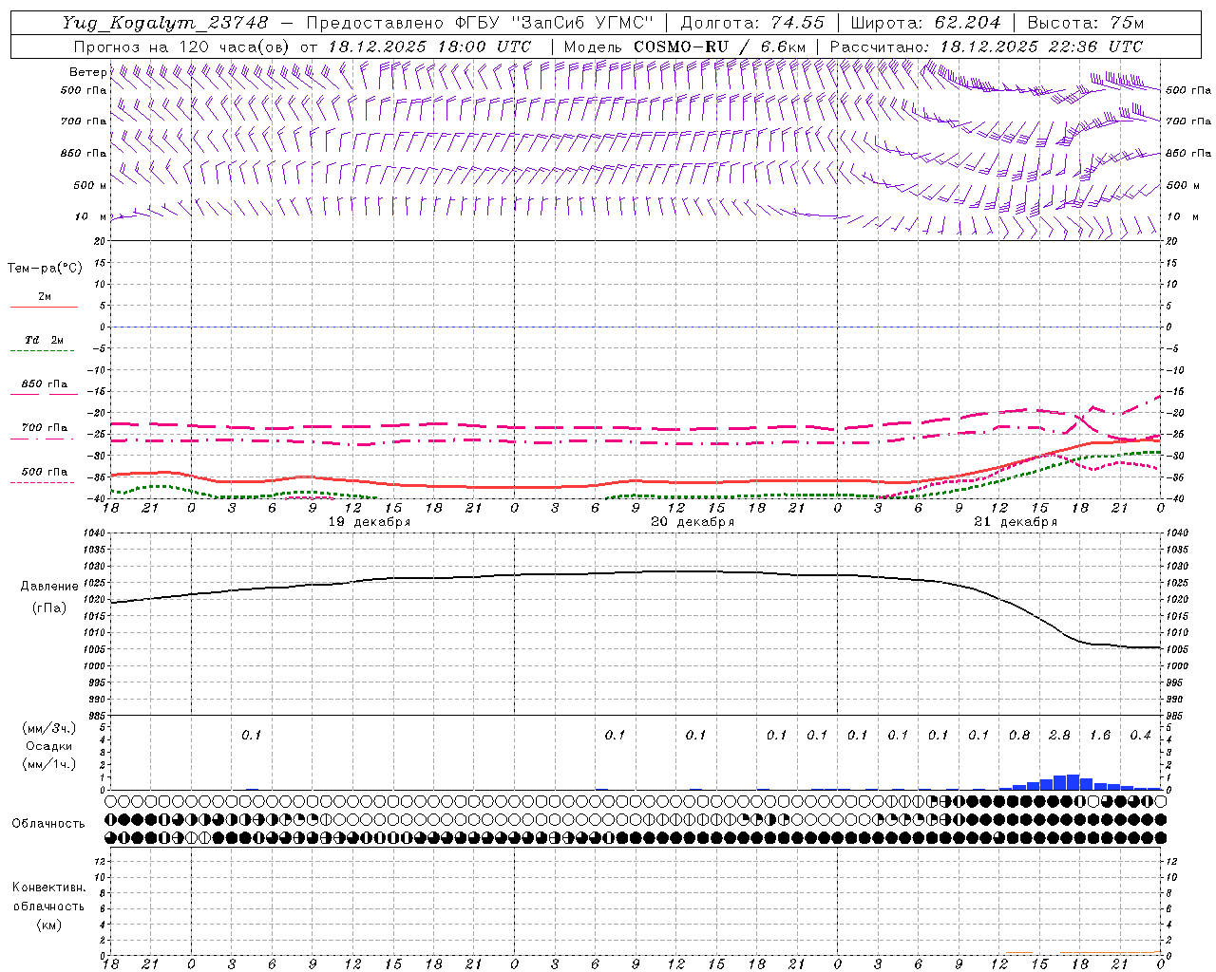
Task: Click the 500 гПа temperature legend dashed line
Action: pos(44,483)
